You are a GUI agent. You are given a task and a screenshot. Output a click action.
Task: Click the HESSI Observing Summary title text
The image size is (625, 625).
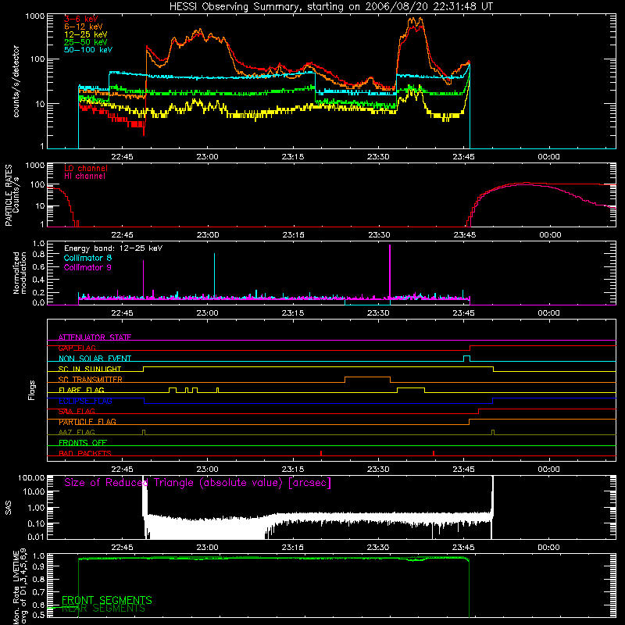(331, 7)
